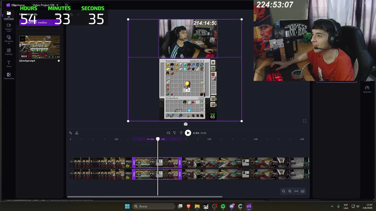Open Task View from the taskbar

[180, 206]
